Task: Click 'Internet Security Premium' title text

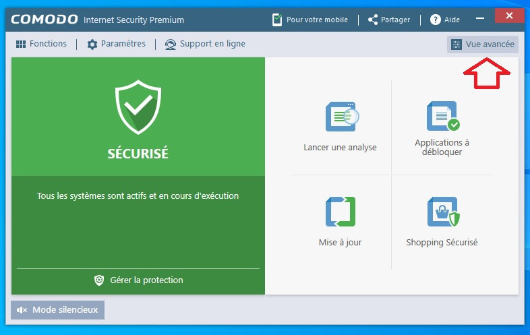Action: [x=134, y=20]
